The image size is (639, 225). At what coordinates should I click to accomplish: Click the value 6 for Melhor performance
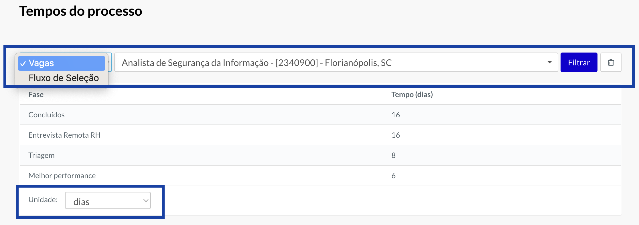[x=393, y=176]
